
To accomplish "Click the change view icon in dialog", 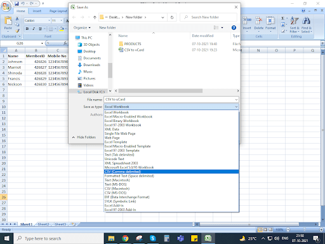I will click(x=216, y=27).
